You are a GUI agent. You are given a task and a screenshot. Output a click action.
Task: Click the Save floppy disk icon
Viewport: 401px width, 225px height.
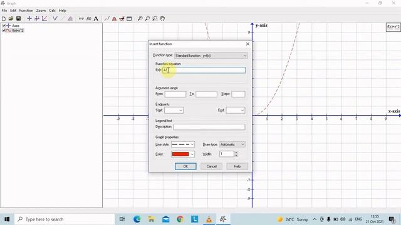click(18, 19)
